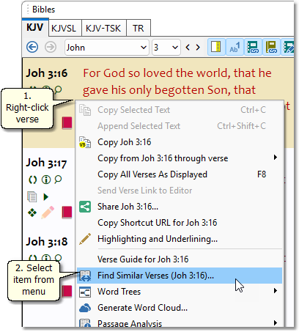299x332 pixels.
Task: Choose Copy Shortcut URL for Joh 3:16
Action: point(180,223)
